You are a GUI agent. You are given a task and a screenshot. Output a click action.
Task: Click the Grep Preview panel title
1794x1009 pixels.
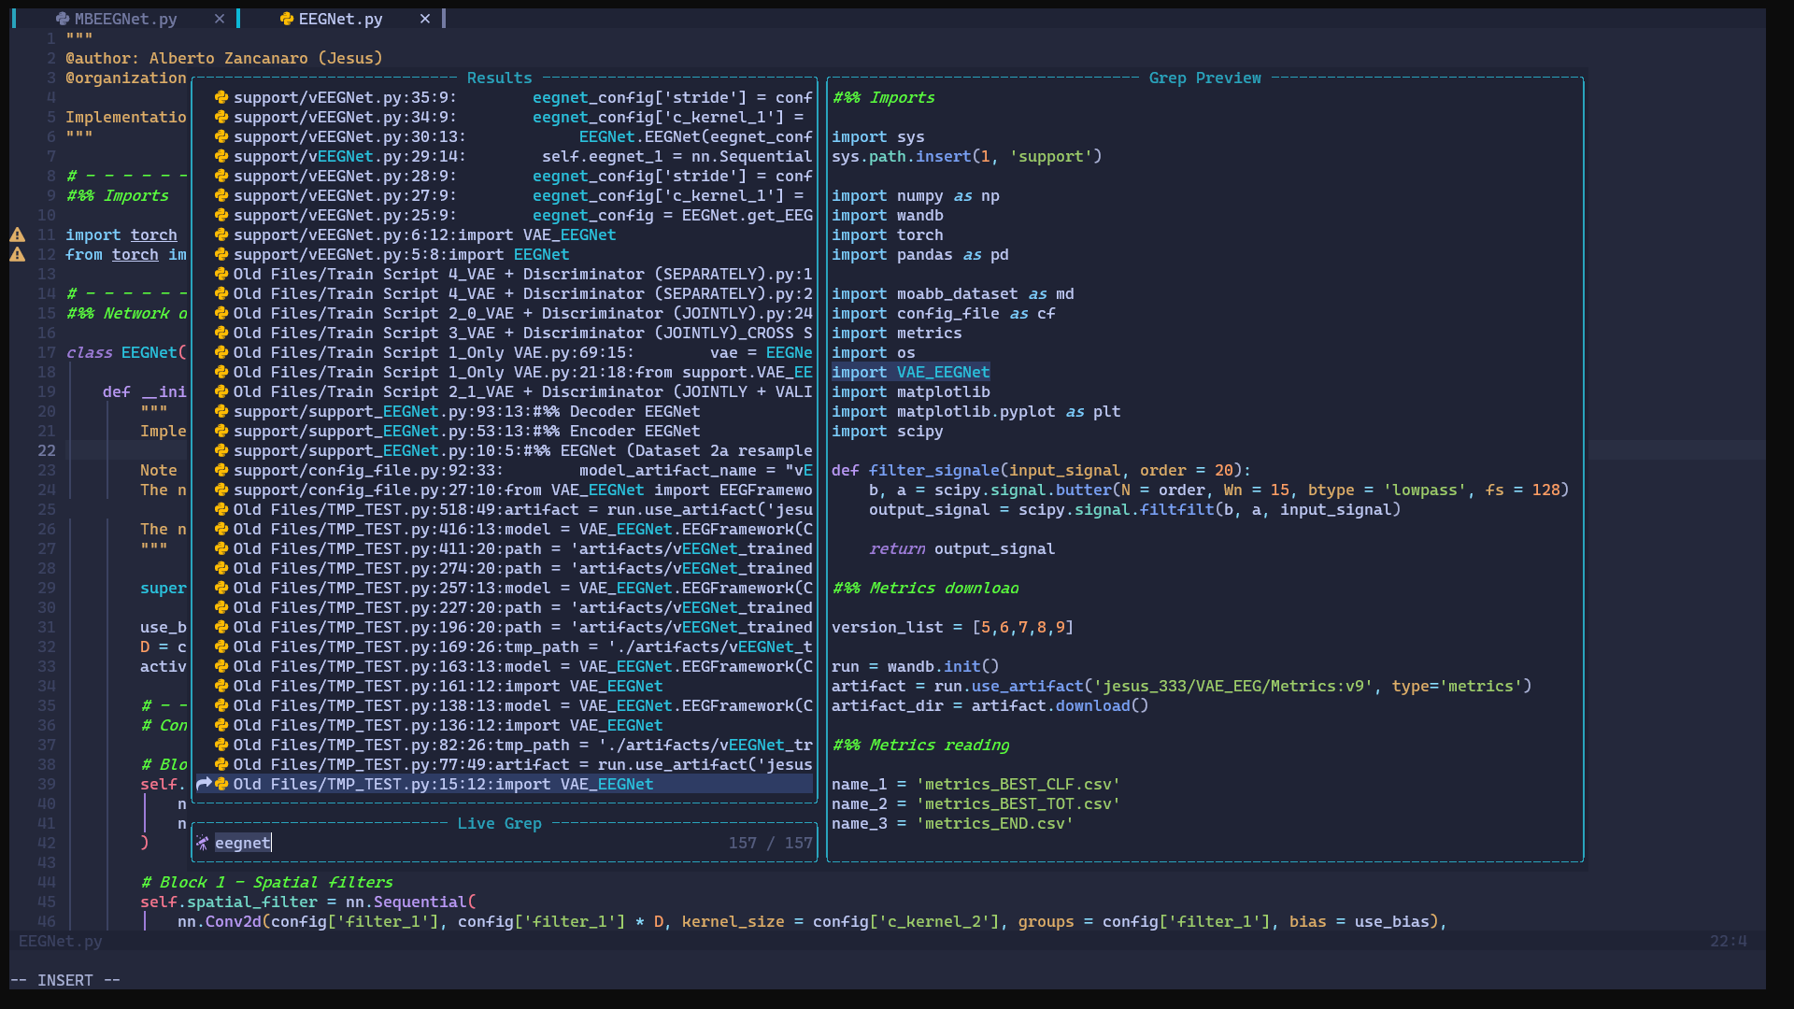1205,78
